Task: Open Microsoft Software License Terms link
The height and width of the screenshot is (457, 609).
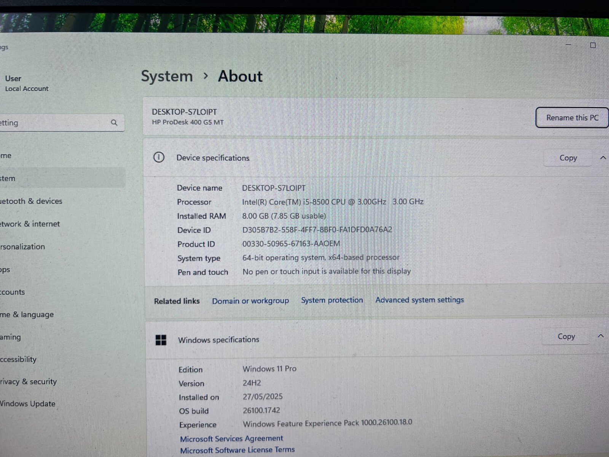Action: [237, 450]
